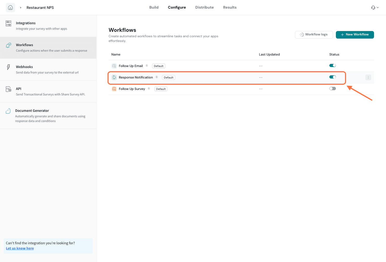The image size is (386, 262).
Task: Open three-dot menu for Response Notification
Action: click(368, 77)
